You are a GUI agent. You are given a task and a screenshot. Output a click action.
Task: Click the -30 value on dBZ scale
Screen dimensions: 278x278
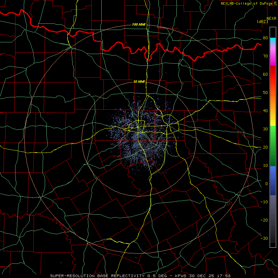click(264, 238)
